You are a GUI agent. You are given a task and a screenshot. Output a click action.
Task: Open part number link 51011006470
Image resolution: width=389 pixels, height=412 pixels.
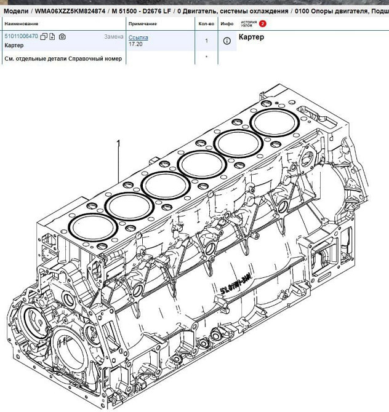click(x=22, y=37)
